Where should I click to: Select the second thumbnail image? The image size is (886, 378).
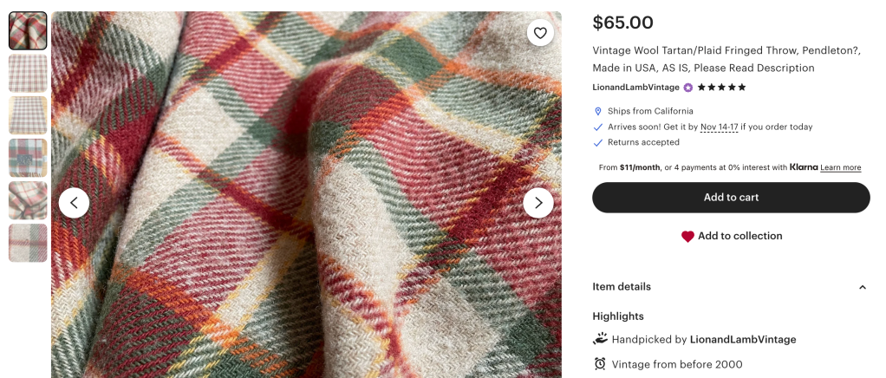tap(28, 73)
